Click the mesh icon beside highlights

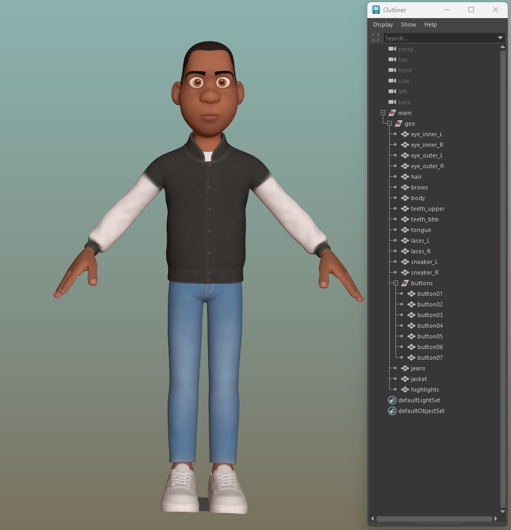(405, 390)
